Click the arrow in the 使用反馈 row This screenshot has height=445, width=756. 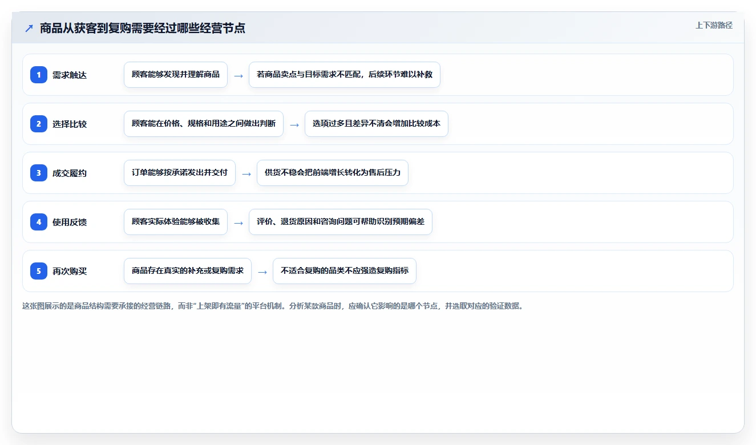[238, 222]
